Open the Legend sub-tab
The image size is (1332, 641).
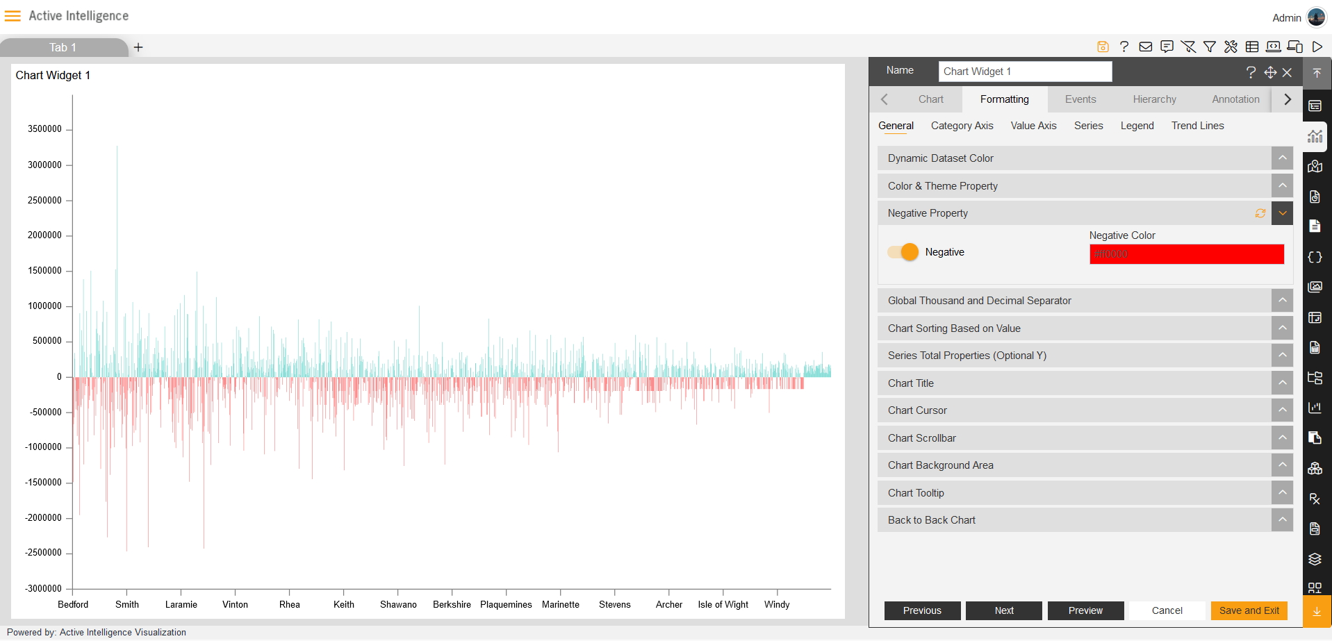tap(1137, 126)
